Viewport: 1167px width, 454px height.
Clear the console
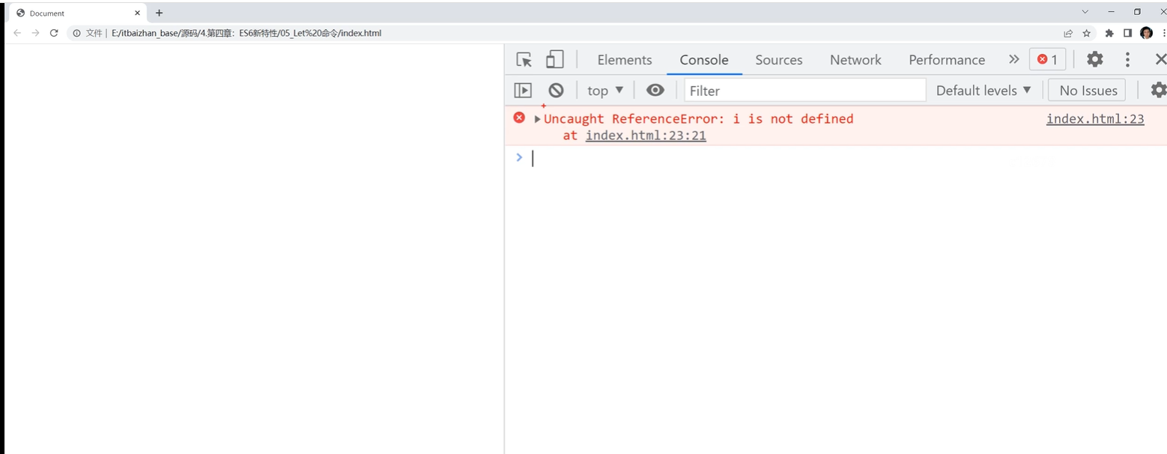(x=556, y=90)
